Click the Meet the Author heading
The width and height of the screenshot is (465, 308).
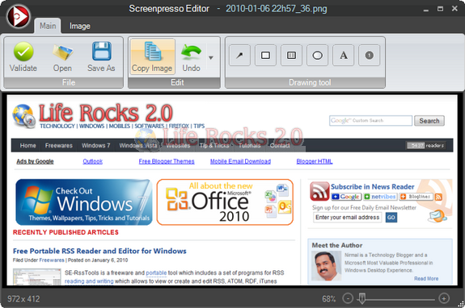click(337, 245)
